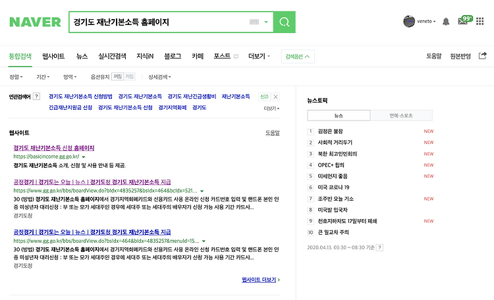The height and width of the screenshot is (300, 494).
Task: Open news topic 큰 일교차 주의
Action: pyautogui.click(x=333, y=232)
